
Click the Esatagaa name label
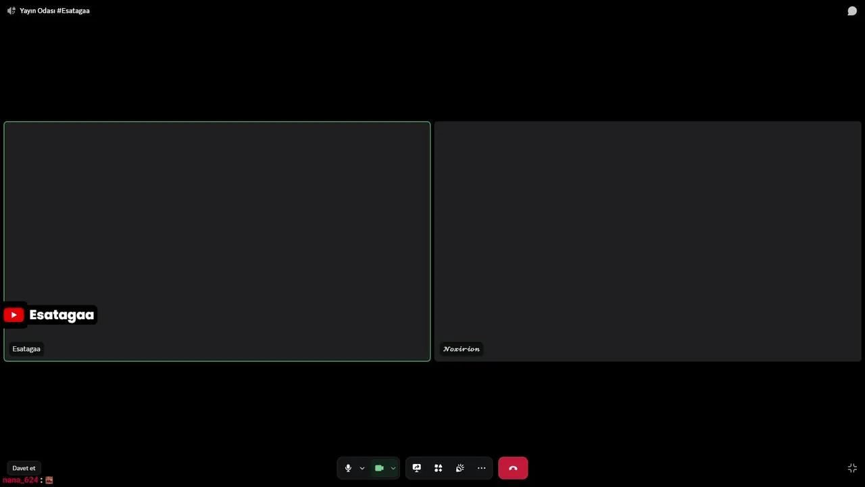pyautogui.click(x=26, y=349)
